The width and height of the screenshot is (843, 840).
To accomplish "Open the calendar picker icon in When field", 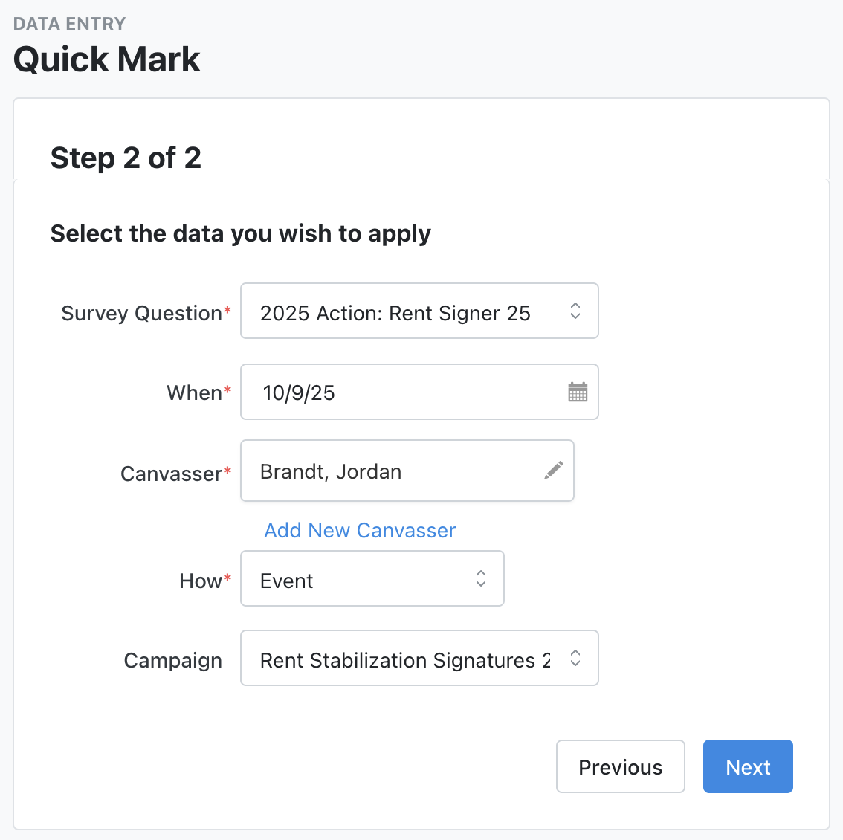I will [x=578, y=392].
